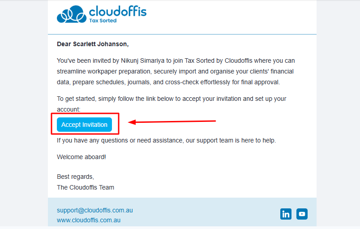Click the word 'account:' above the button
Image resolution: width=360 pixels, height=229 pixels.
[x=69, y=109]
